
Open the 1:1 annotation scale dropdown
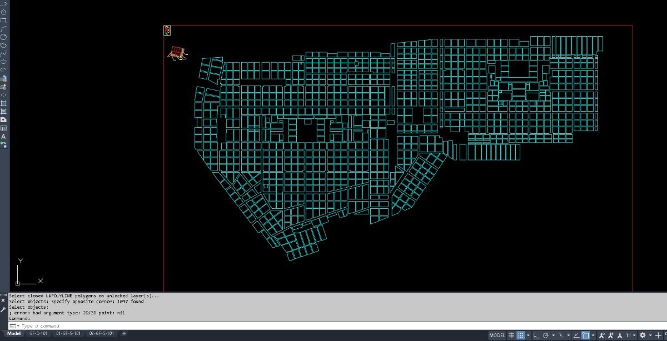pyautogui.click(x=631, y=335)
